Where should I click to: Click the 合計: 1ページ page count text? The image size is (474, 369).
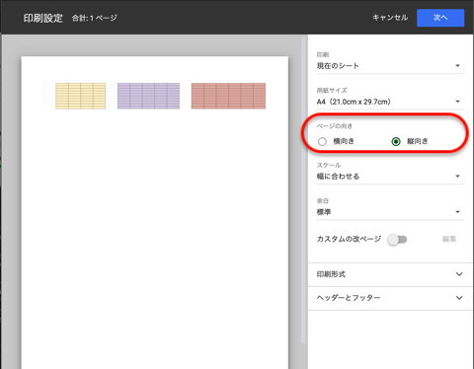(95, 18)
